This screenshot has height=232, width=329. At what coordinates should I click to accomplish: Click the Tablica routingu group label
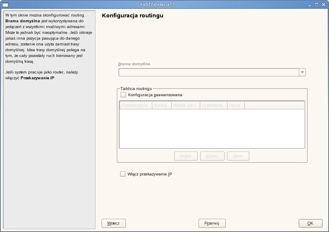(x=136, y=88)
